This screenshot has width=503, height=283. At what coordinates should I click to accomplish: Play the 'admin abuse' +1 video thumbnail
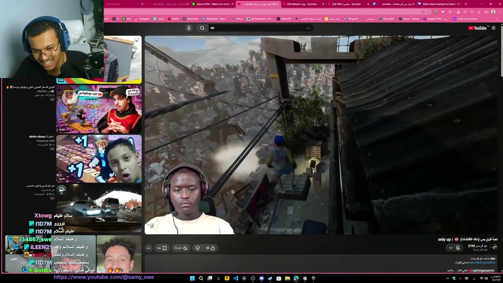99,158
